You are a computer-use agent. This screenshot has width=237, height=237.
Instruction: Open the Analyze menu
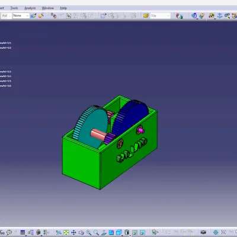point(30,8)
